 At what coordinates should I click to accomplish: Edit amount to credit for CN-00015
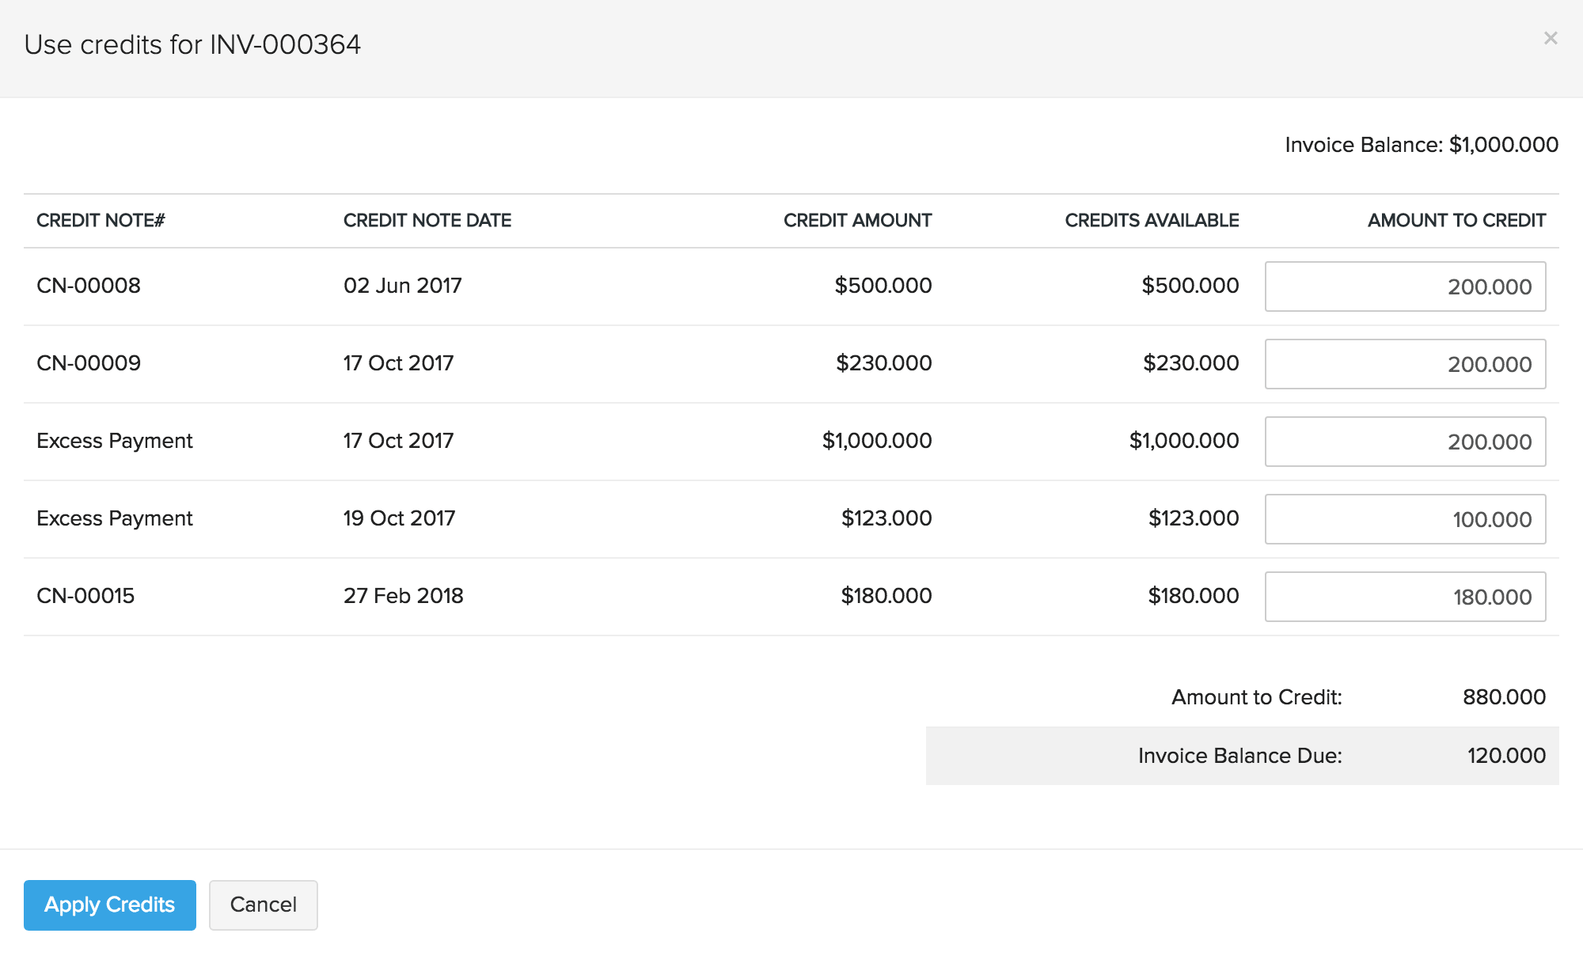1404,597
